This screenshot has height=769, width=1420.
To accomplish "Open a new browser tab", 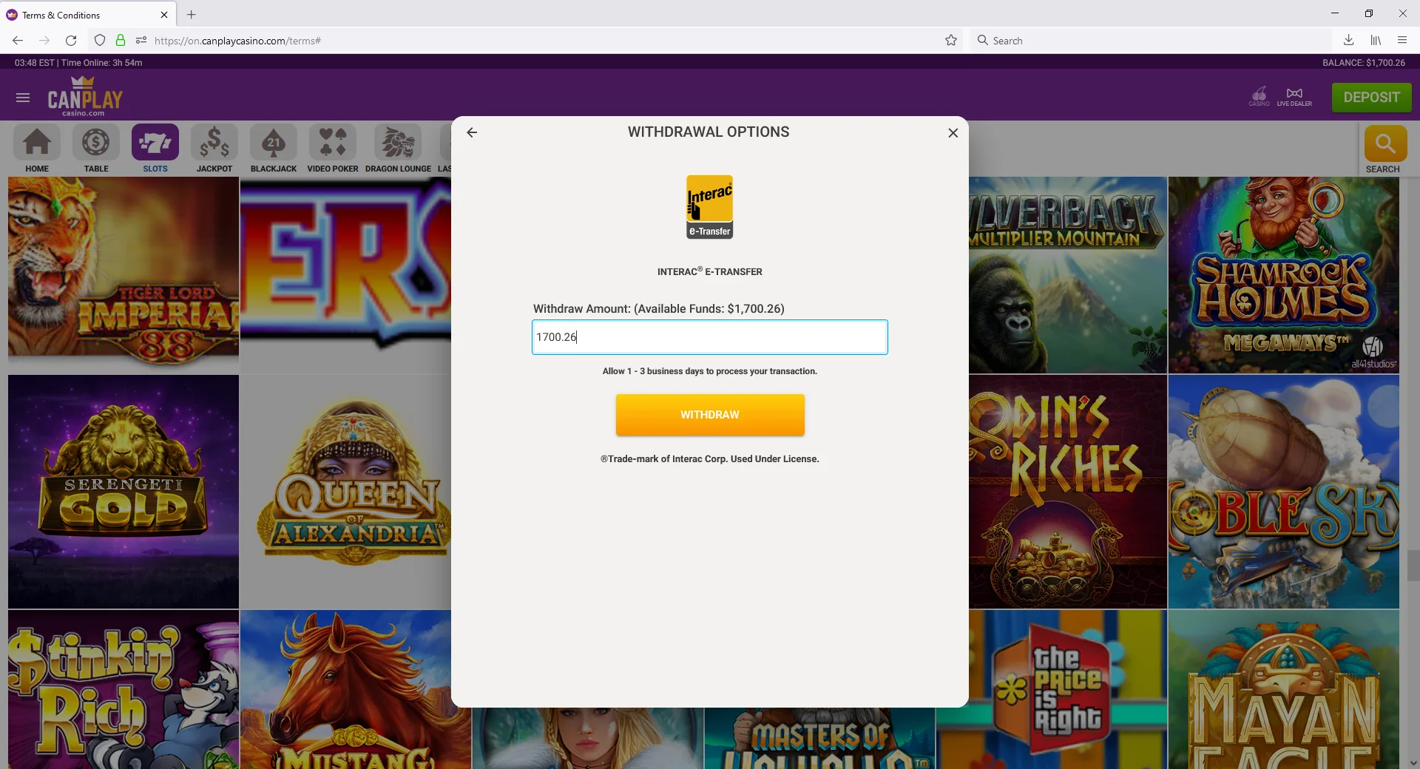I will pyautogui.click(x=192, y=15).
